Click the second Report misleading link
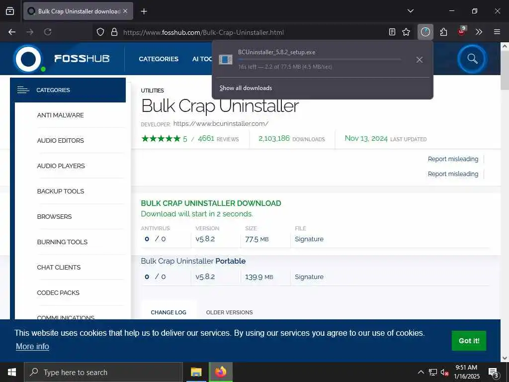Screen dimensions: 509x382 point(453,174)
